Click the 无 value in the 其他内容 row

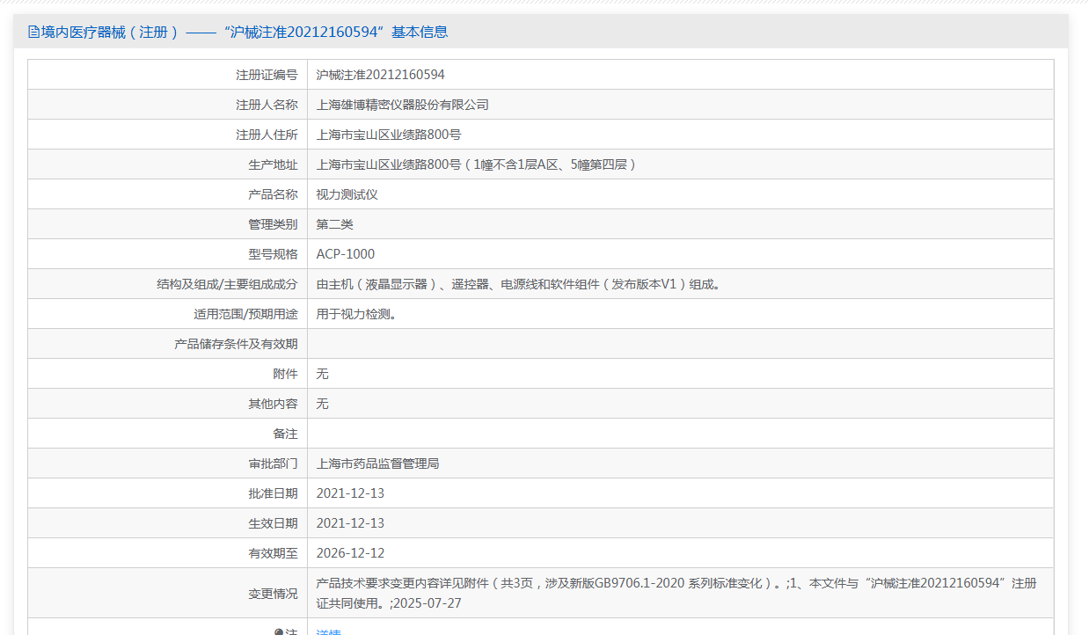tap(323, 404)
